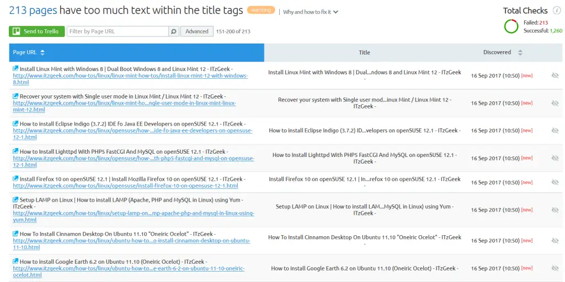
Task: Click Title cell for Install Lighttpd With PHP5
Action: 365,158
